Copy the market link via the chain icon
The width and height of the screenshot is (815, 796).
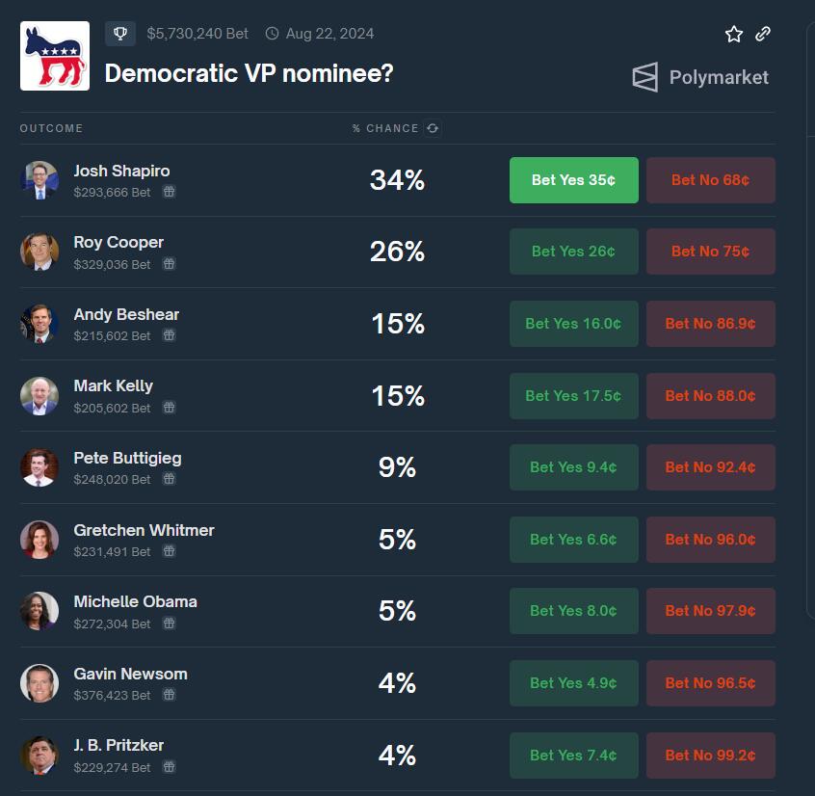[763, 34]
